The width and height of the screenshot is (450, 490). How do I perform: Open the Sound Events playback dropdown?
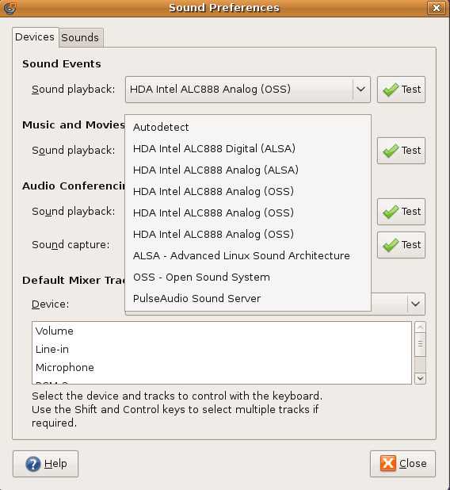click(x=248, y=90)
